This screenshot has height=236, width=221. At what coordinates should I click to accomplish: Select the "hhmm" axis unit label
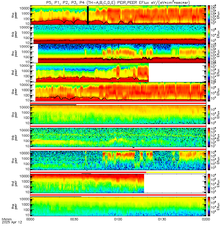(7, 219)
